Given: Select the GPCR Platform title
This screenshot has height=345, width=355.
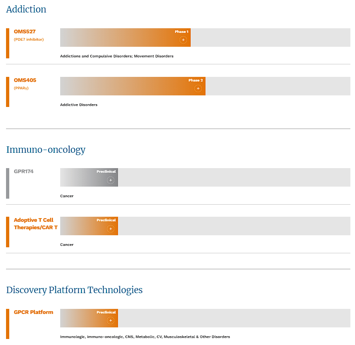Looking at the screenshot, I should point(33,312).
